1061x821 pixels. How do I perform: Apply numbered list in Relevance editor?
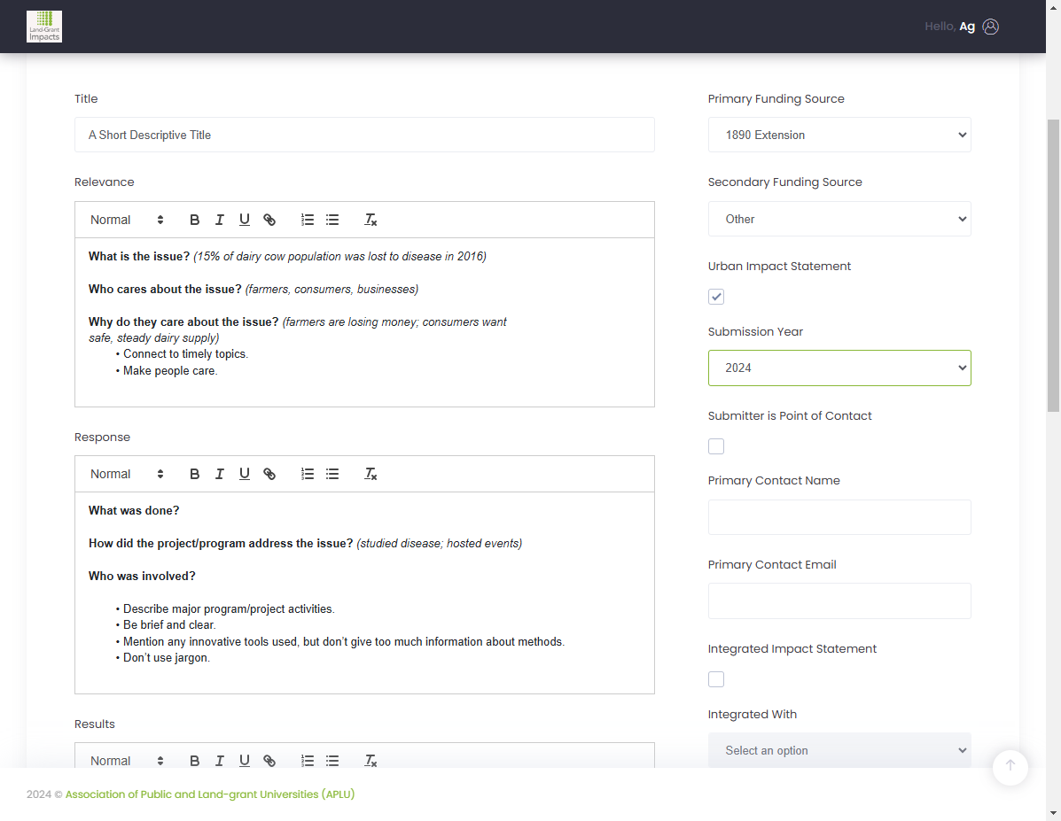[x=308, y=220]
